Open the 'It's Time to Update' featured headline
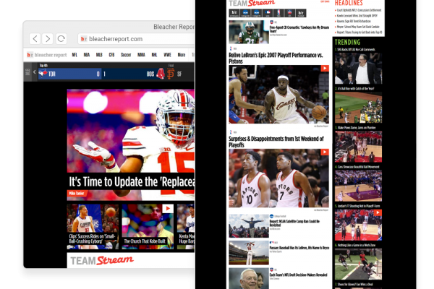Viewport: 434px width, 289px height. pos(132,182)
